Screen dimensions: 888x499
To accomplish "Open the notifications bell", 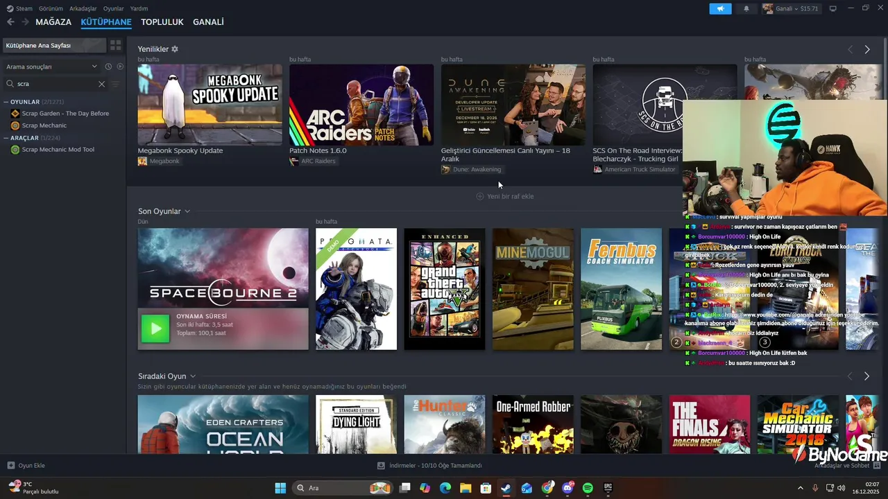I will click(746, 8).
